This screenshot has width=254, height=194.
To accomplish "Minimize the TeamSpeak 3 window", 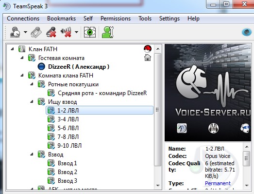I will coord(213,4).
